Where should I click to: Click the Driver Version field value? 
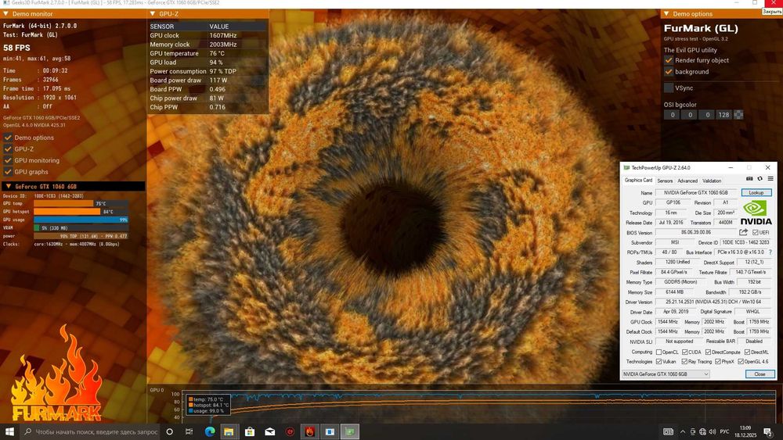click(713, 302)
